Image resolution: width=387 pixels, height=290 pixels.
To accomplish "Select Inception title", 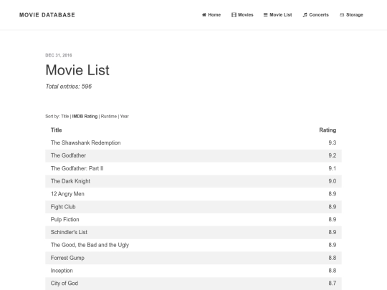I will (62, 271).
